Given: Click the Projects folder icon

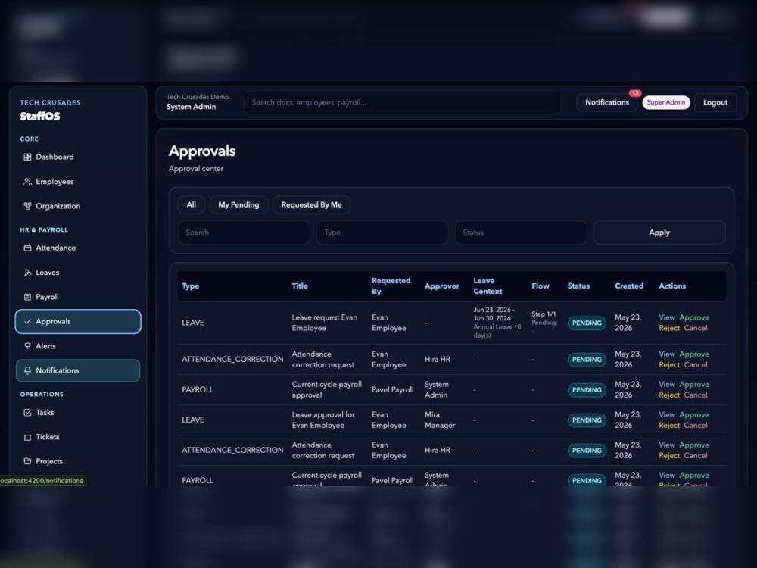Looking at the screenshot, I should (27, 461).
